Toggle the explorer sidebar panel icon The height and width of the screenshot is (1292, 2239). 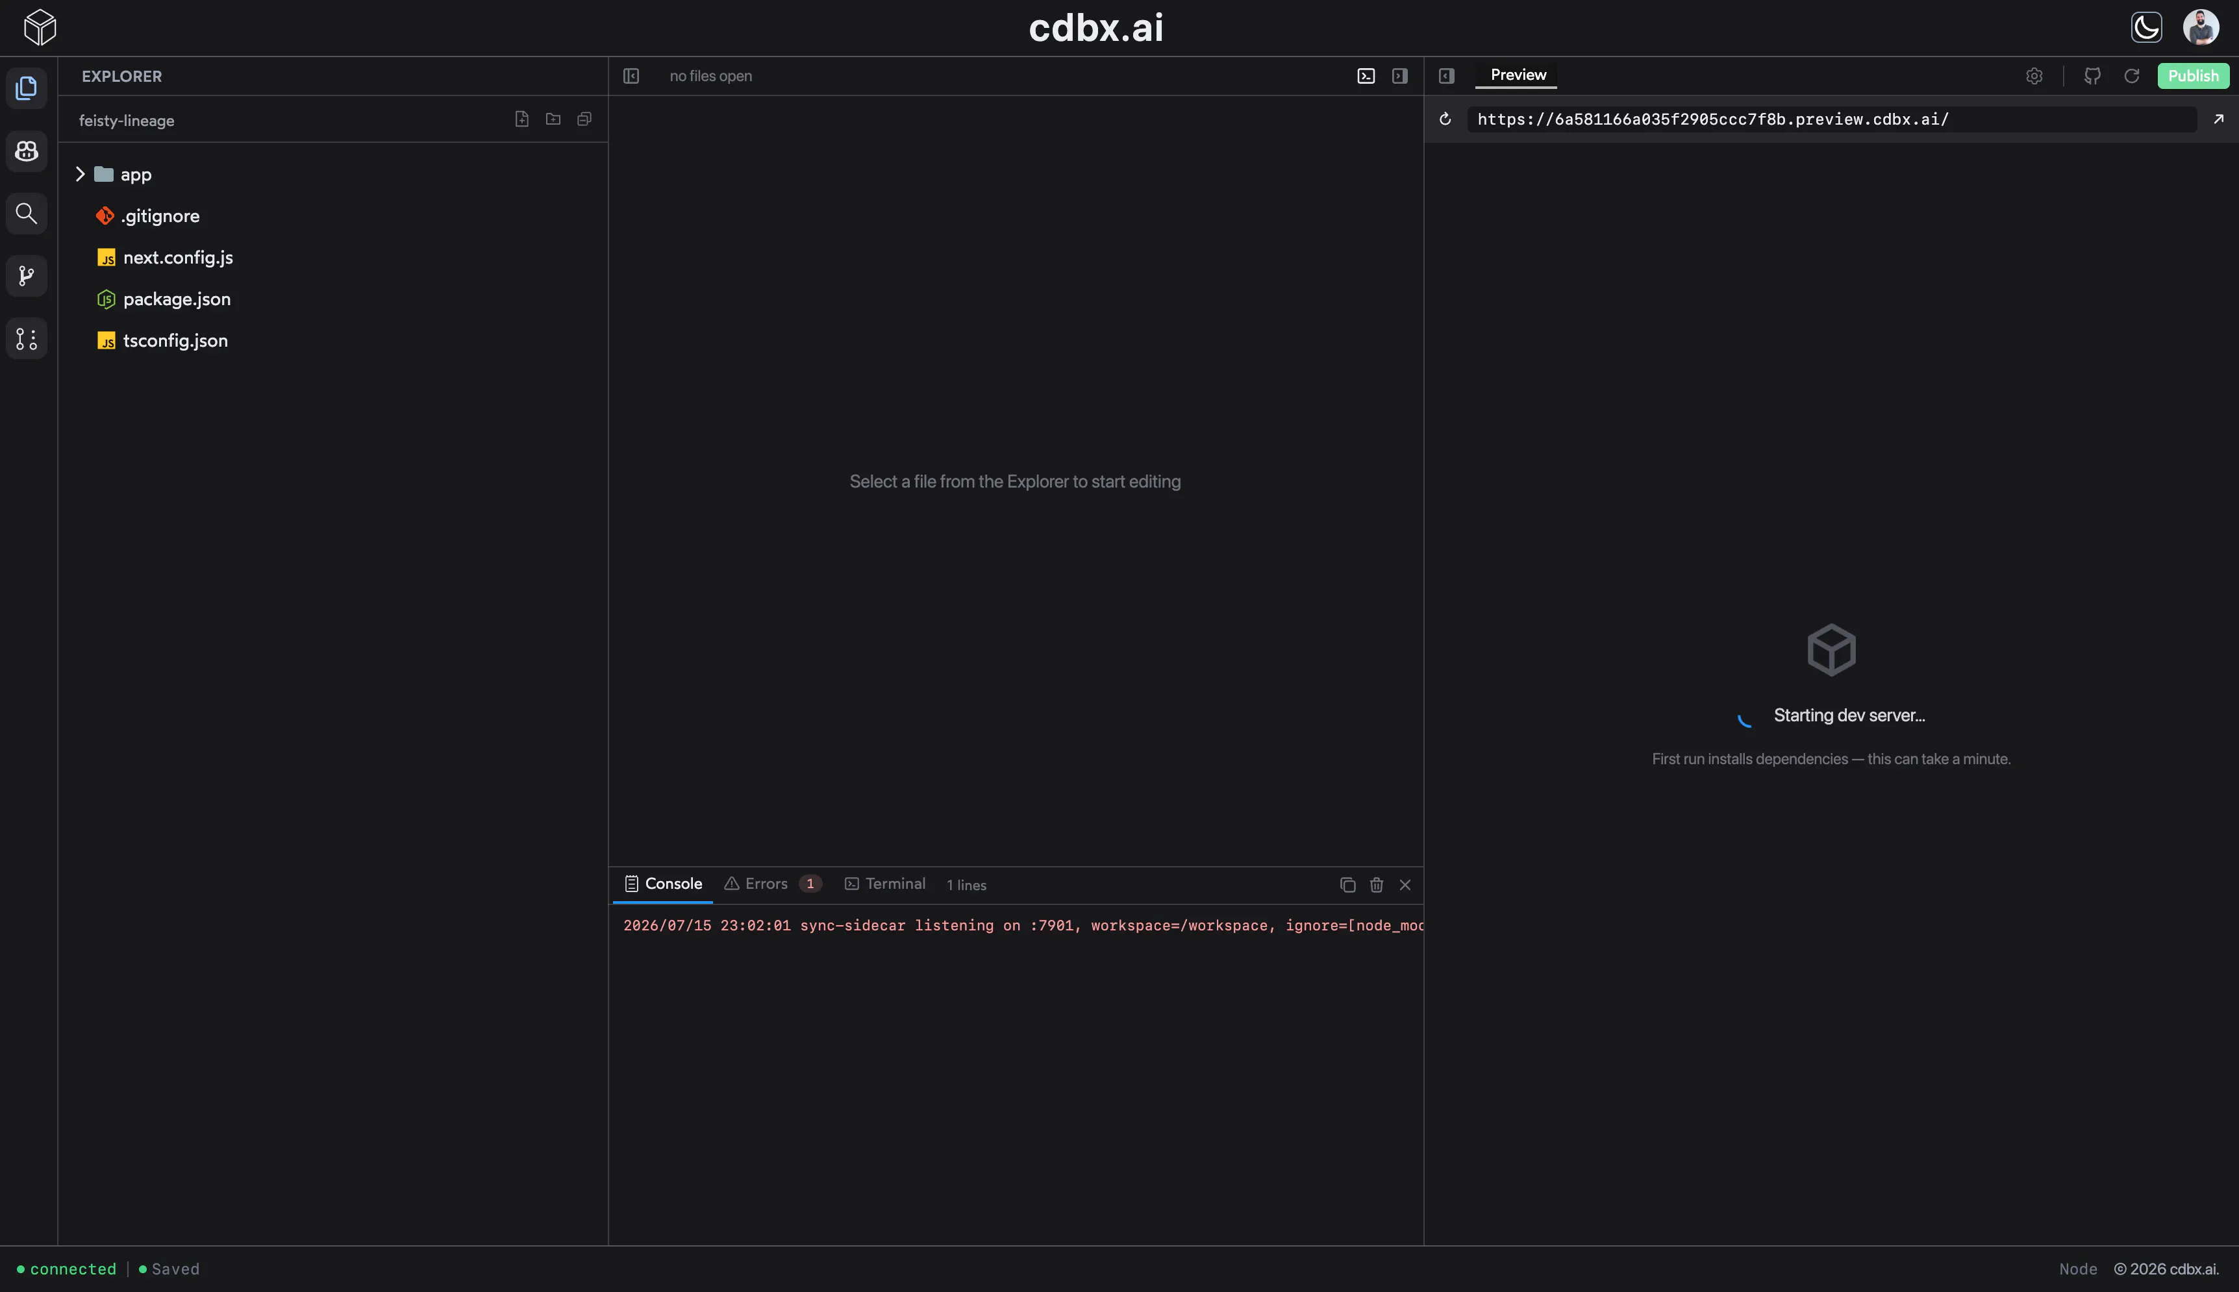[x=631, y=77]
